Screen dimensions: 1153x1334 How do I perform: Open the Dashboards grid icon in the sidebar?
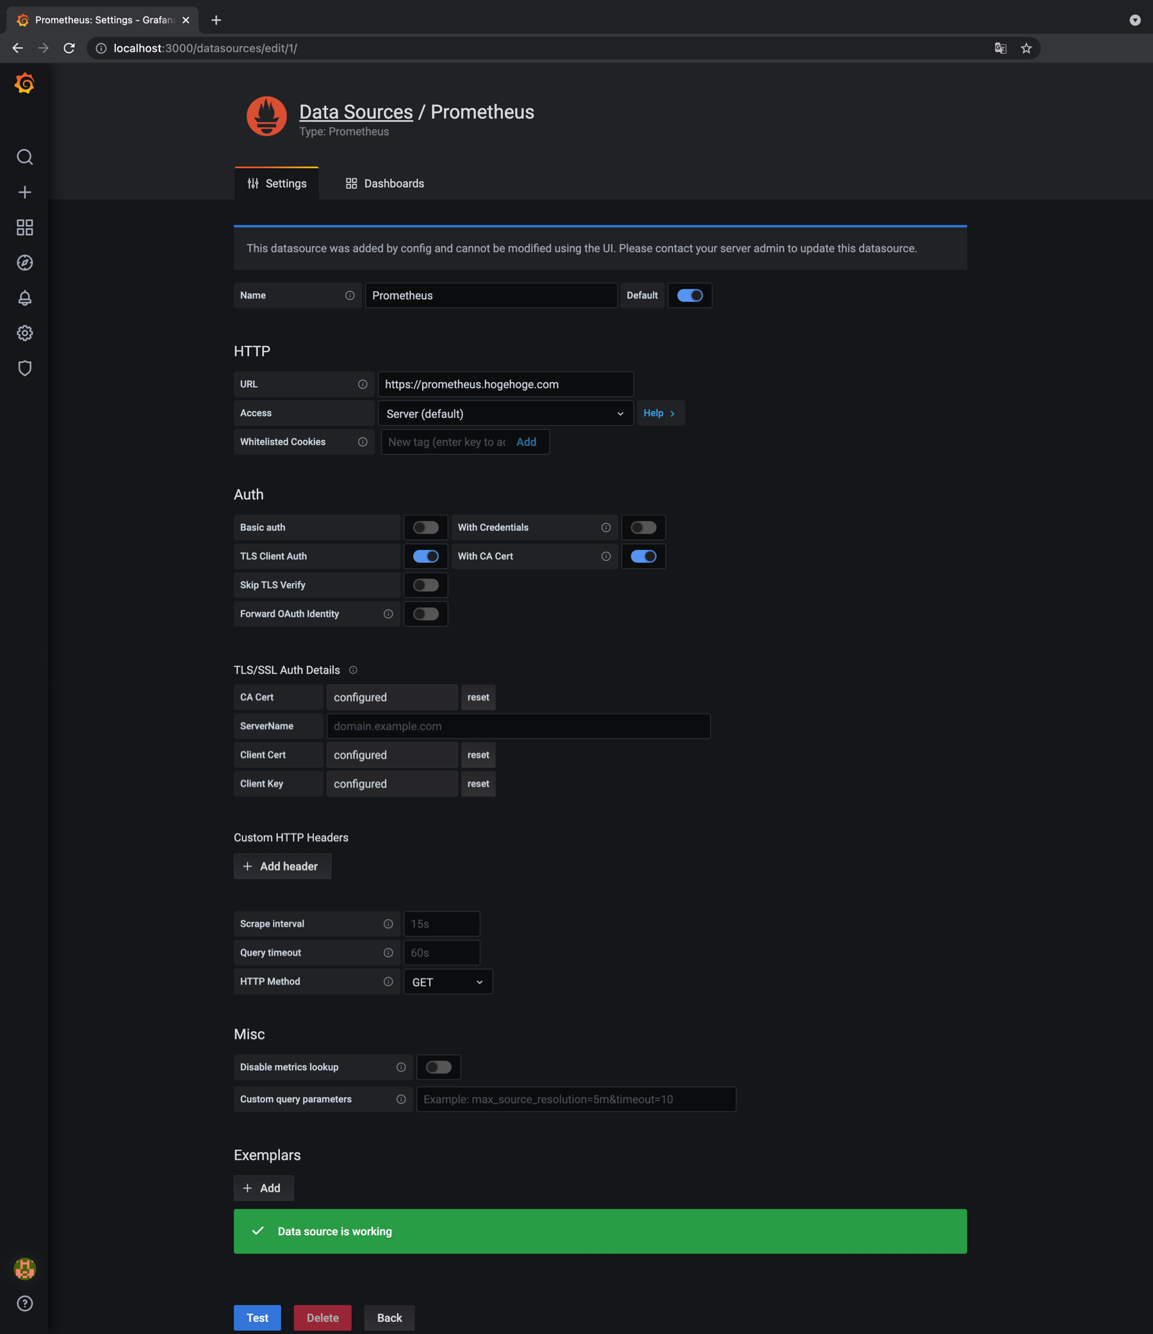point(24,227)
